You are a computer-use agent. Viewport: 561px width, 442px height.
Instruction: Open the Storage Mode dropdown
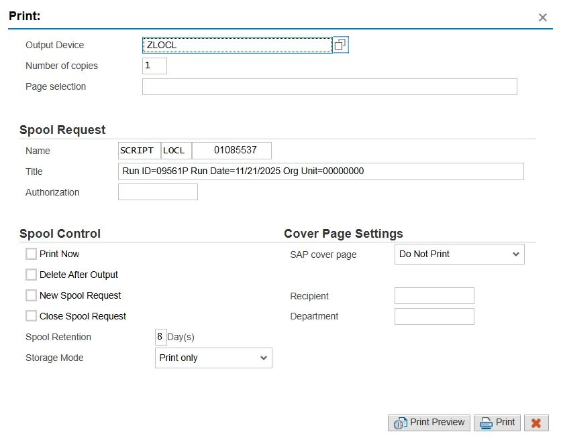click(x=213, y=358)
